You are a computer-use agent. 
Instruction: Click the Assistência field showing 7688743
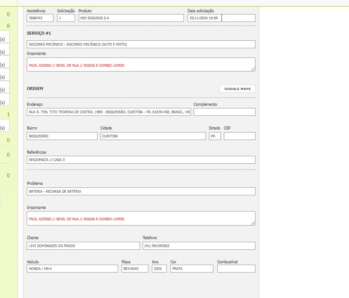40,18
